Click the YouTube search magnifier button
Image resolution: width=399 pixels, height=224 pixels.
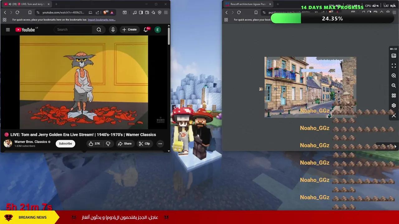pos(99,30)
